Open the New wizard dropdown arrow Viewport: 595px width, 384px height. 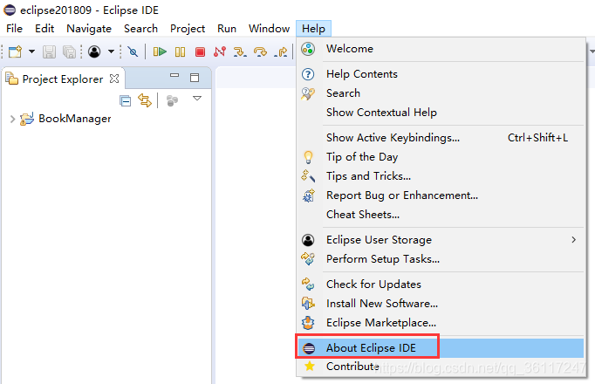pyautogui.click(x=32, y=51)
